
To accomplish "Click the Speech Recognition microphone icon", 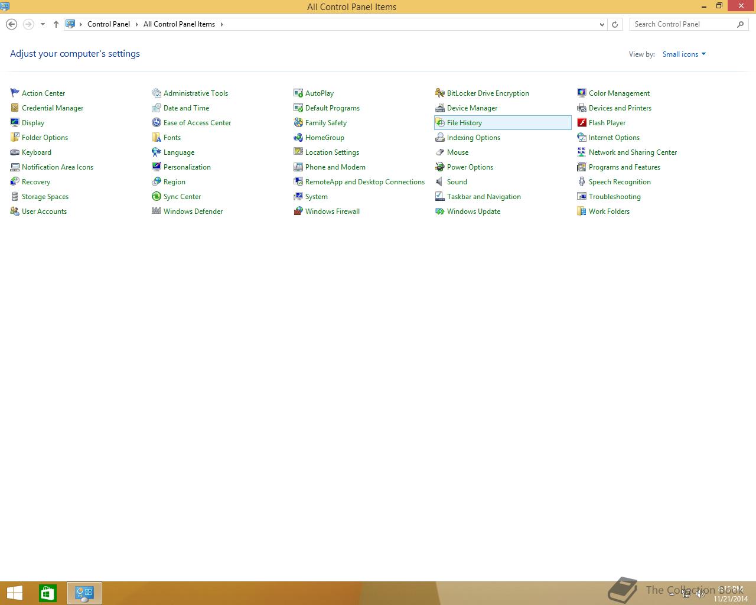I will pyautogui.click(x=582, y=181).
